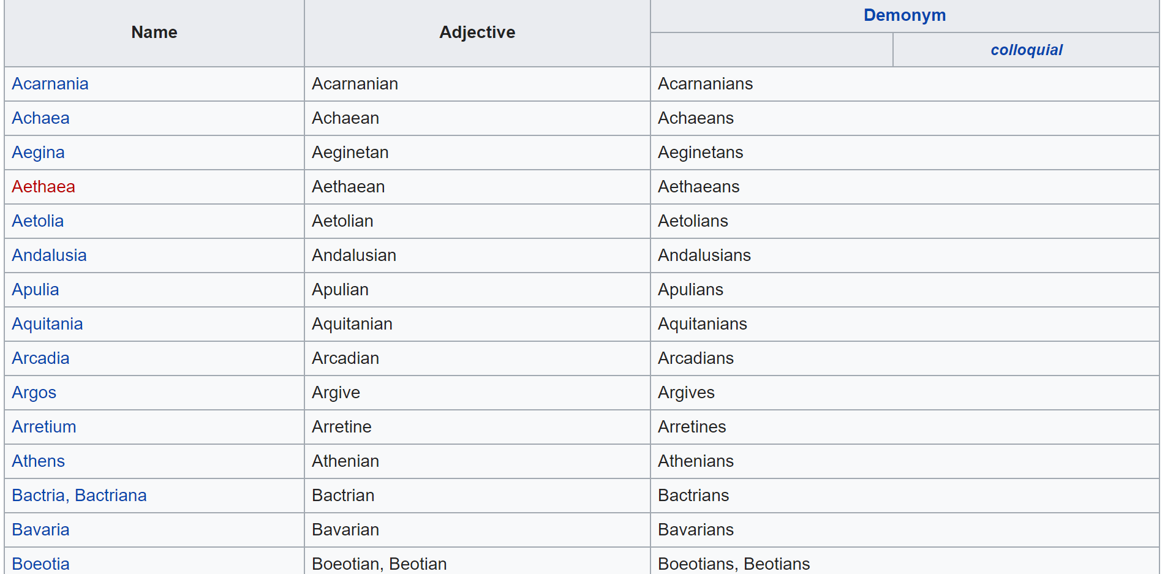Open the Aegina article link
The width and height of the screenshot is (1165, 574).
[38, 153]
